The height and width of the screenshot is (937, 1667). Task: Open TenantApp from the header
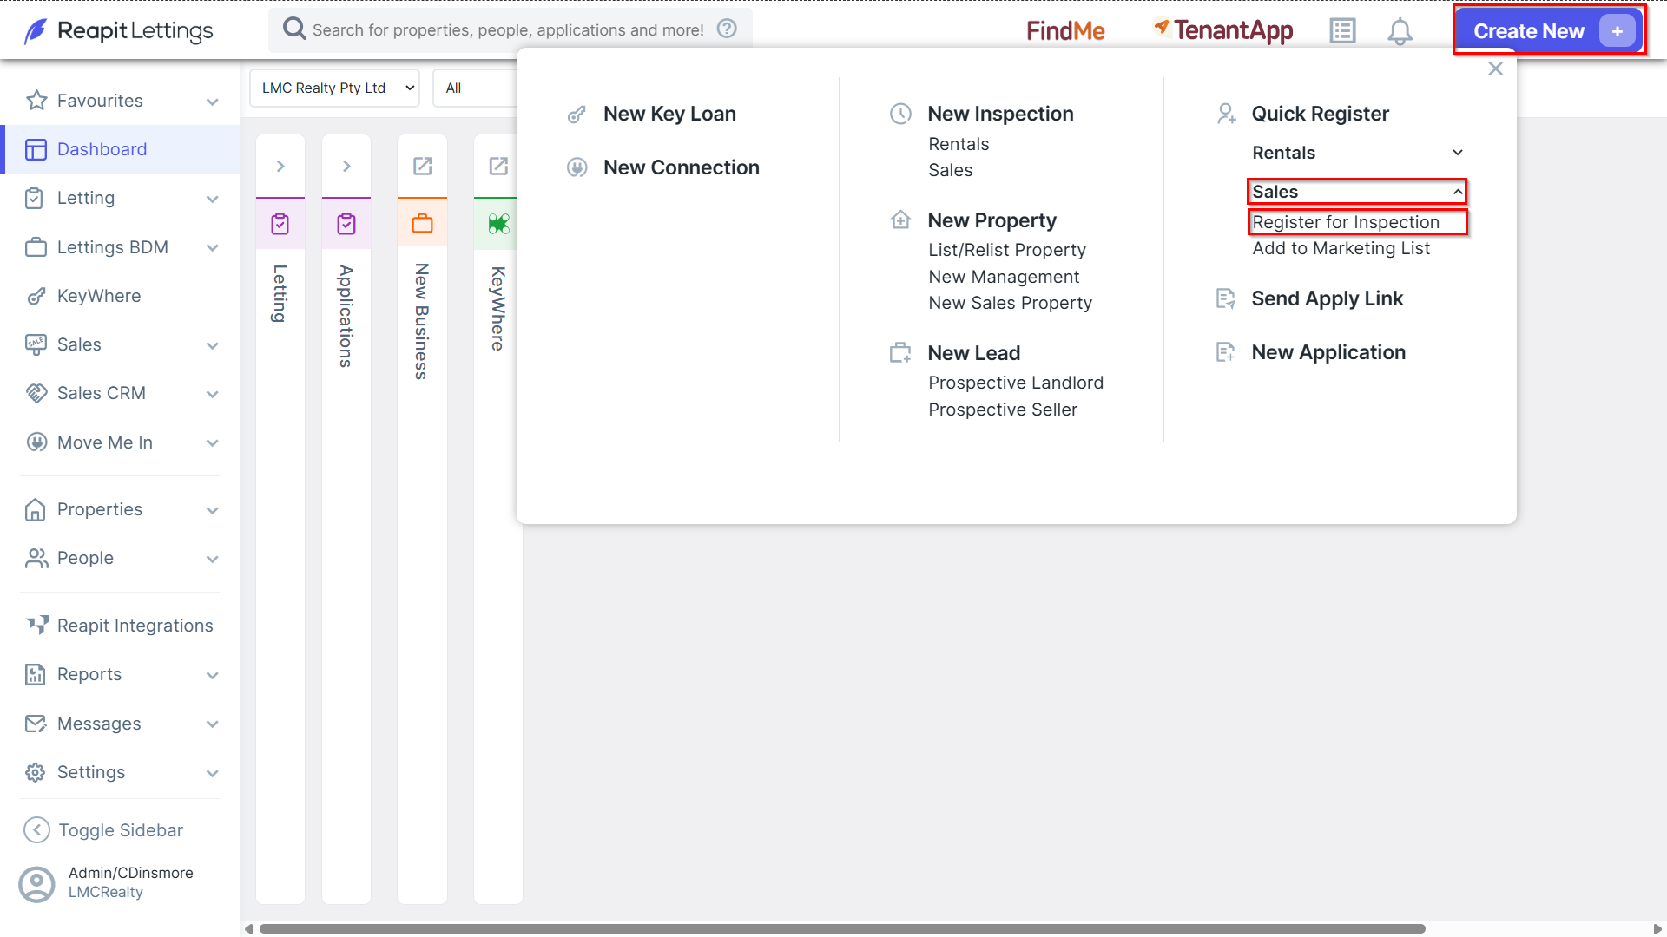(x=1223, y=30)
